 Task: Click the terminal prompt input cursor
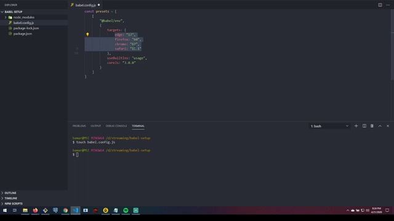click(x=77, y=155)
